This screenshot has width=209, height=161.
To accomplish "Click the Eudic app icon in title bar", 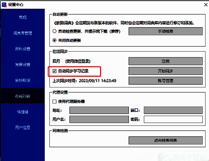I will [4, 5].
